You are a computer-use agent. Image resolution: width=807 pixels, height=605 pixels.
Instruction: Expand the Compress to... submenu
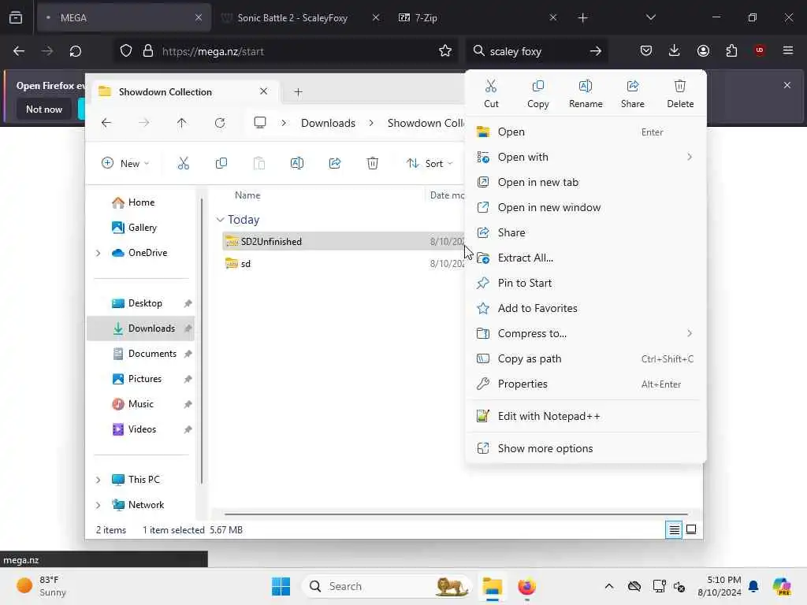586,333
